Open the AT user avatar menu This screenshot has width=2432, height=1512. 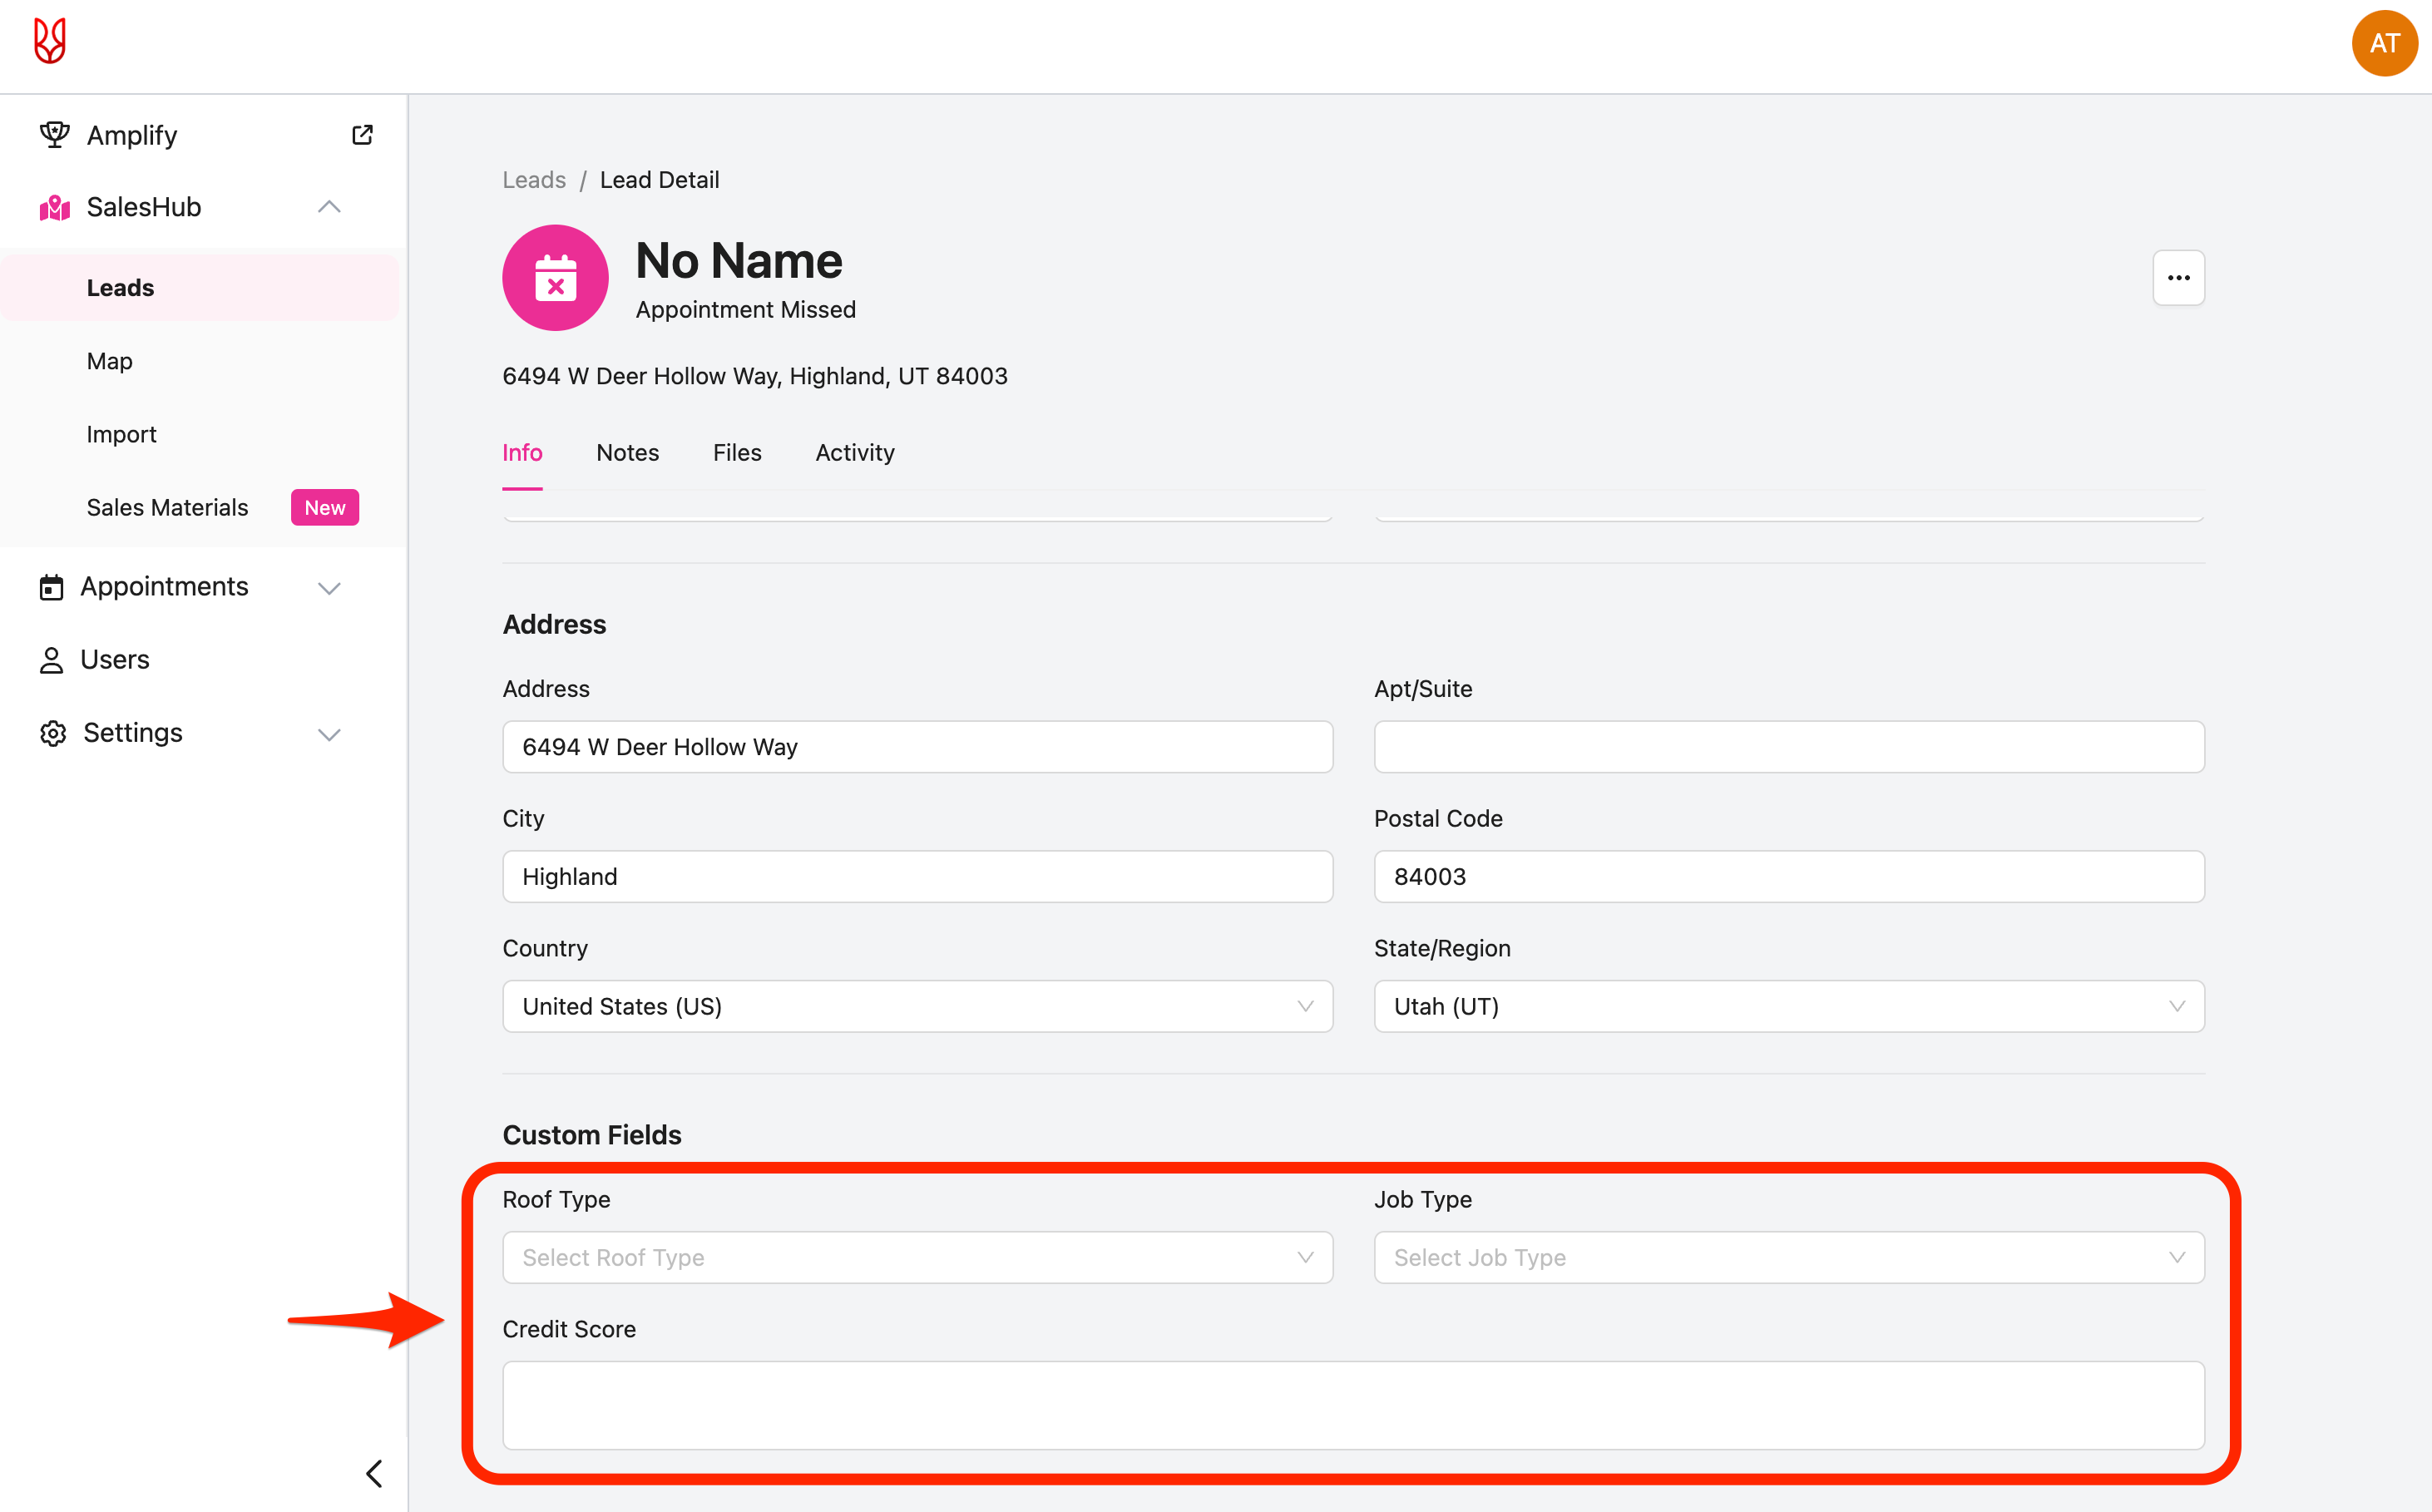pos(2383,44)
